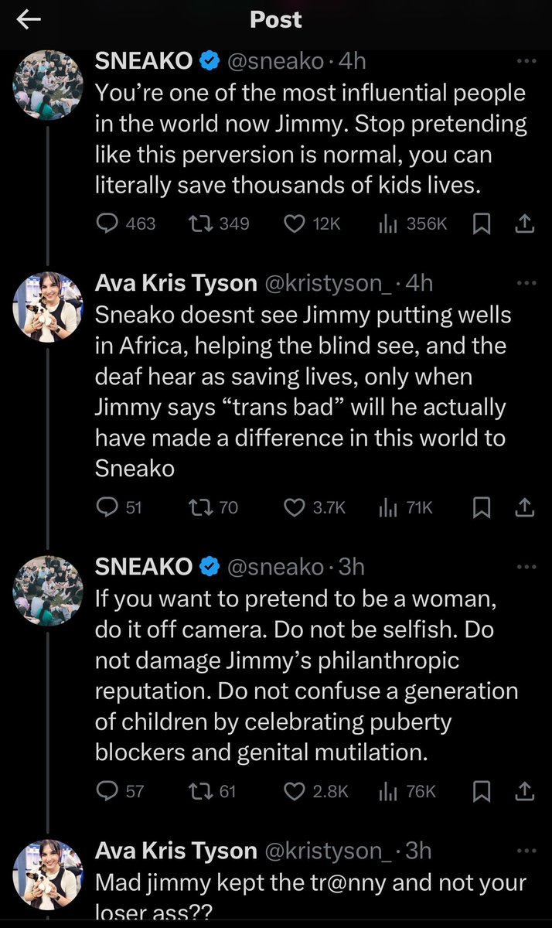
Task: Reply to Ava's post with 51 replies
Action: (106, 507)
